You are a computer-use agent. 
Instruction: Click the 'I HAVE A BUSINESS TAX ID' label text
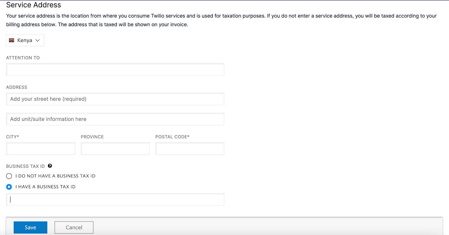pos(45,187)
